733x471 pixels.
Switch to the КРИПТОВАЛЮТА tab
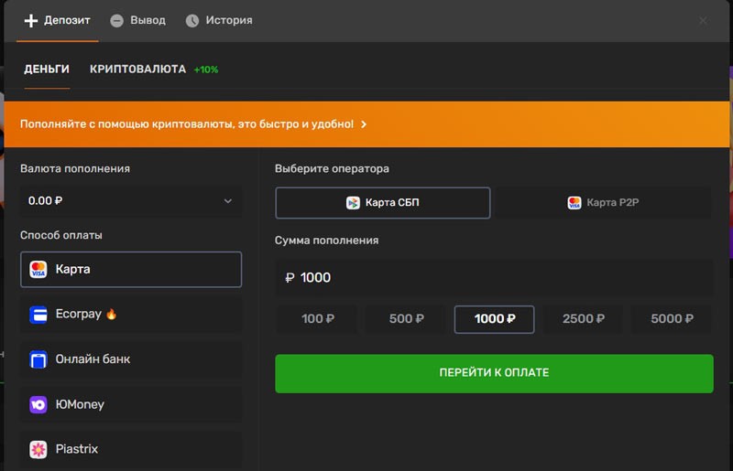pyautogui.click(x=137, y=70)
